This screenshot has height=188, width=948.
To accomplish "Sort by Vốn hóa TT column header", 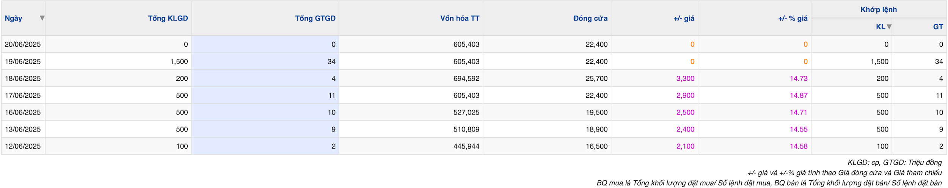I will tap(460, 18).
